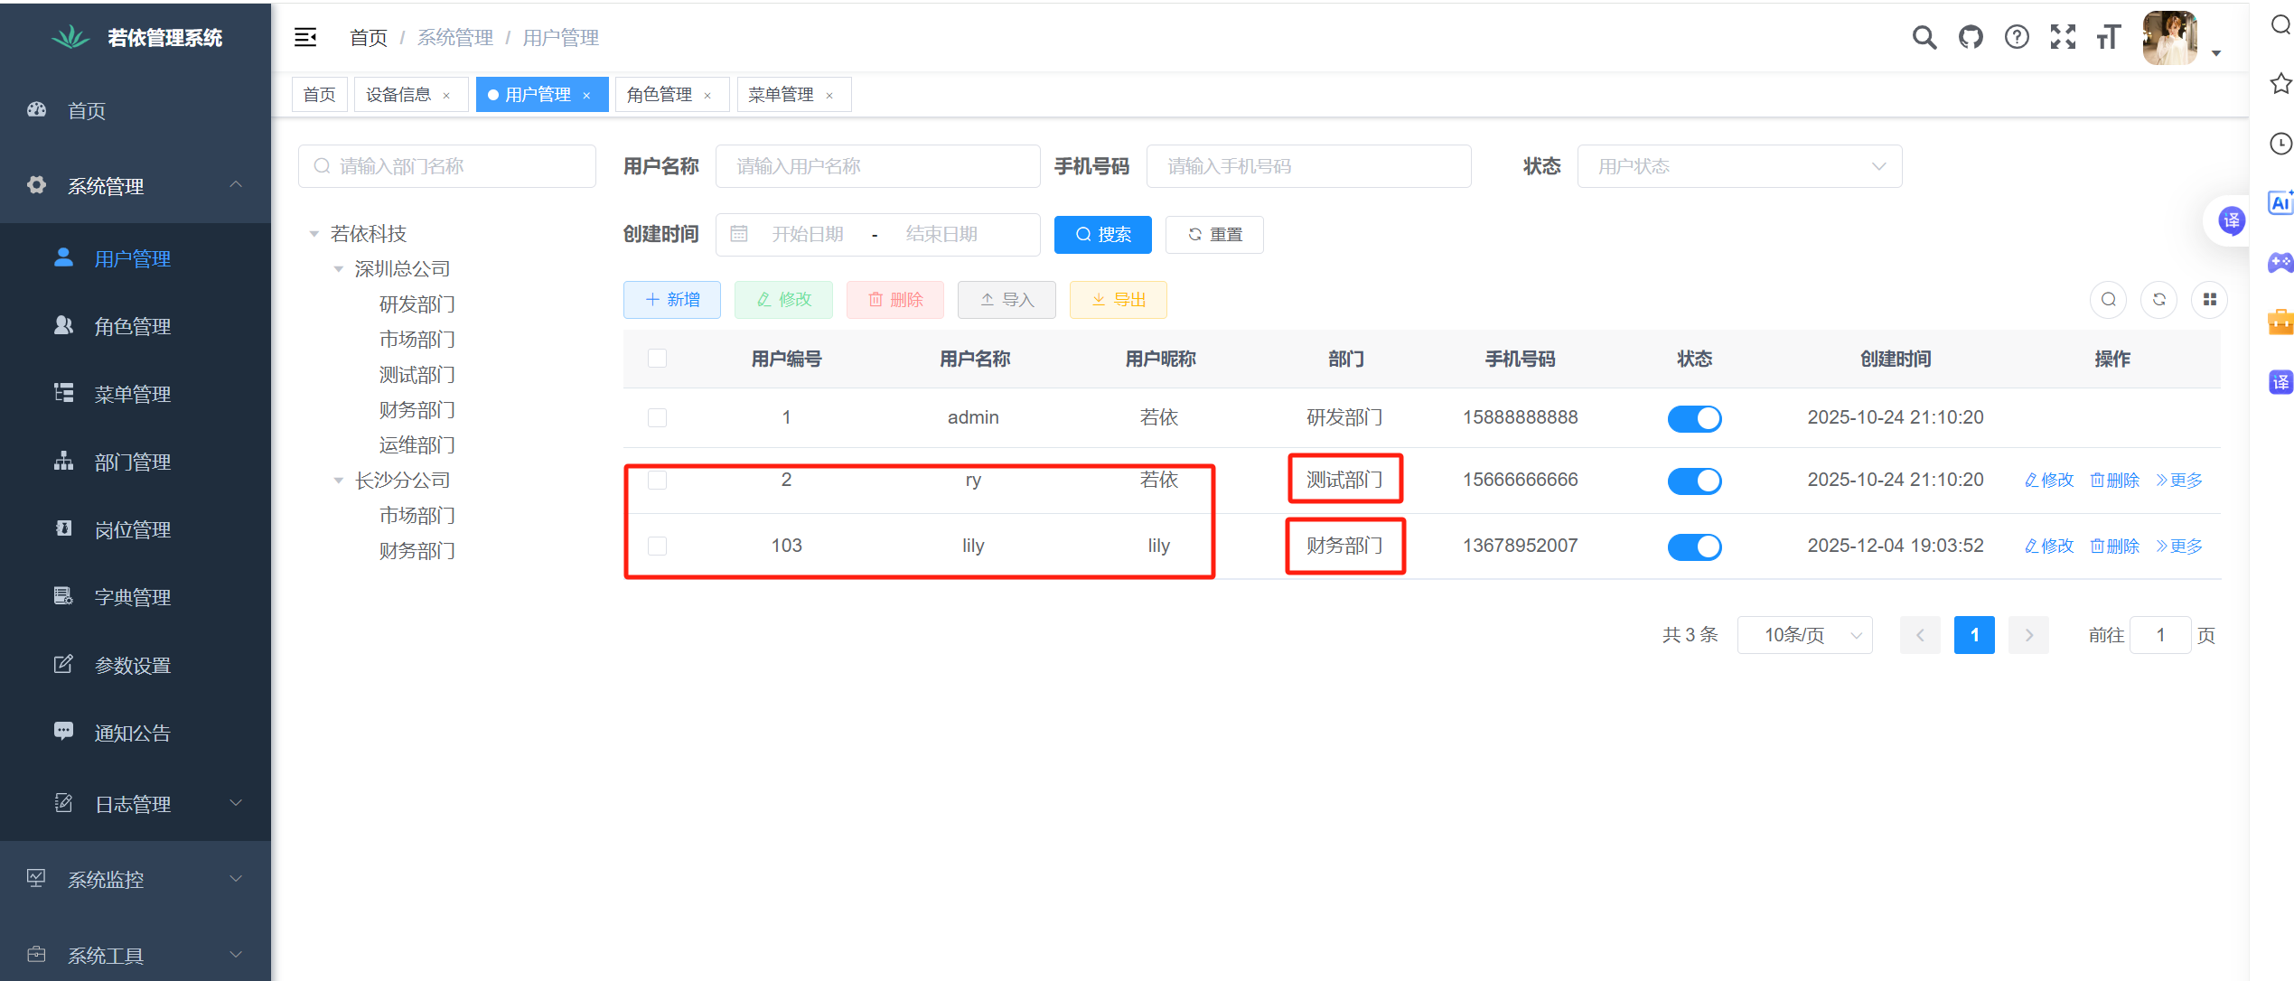Image resolution: width=2294 pixels, height=981 pixels.
Task: Switch to the 角色管理 tab
Action: 660,94
